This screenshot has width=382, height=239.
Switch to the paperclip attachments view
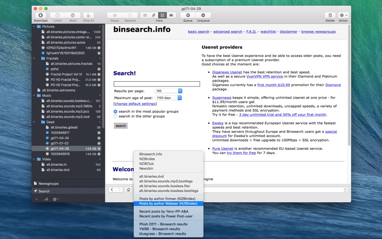153,15
